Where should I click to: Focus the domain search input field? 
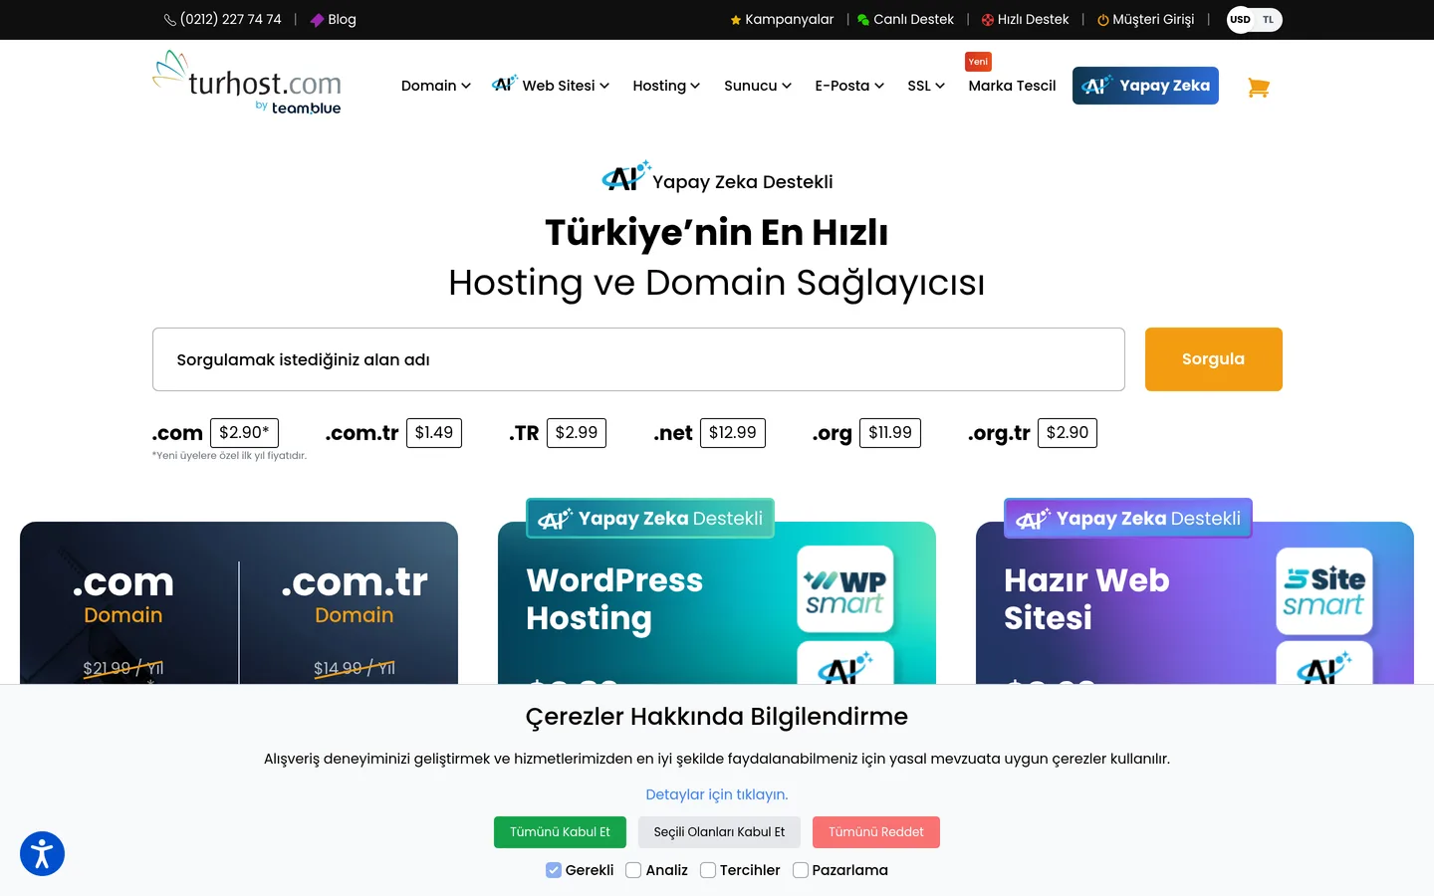click(x=638, y=359)
